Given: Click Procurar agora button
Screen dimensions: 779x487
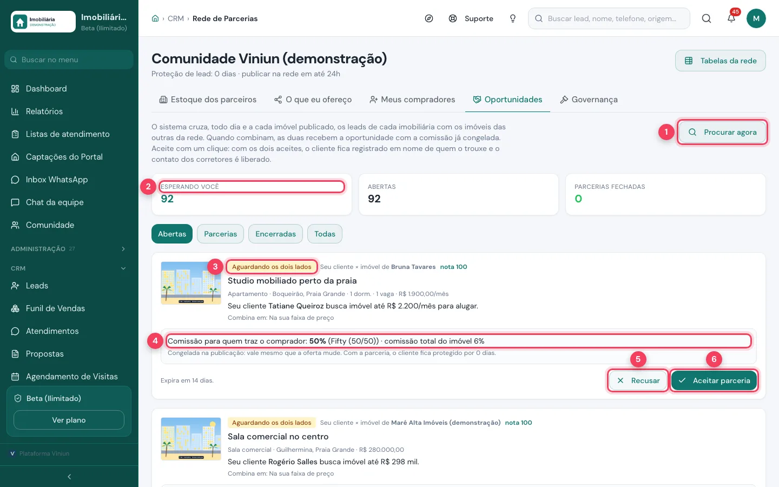Looking at the screenshot, I should [x=722, y=132].
